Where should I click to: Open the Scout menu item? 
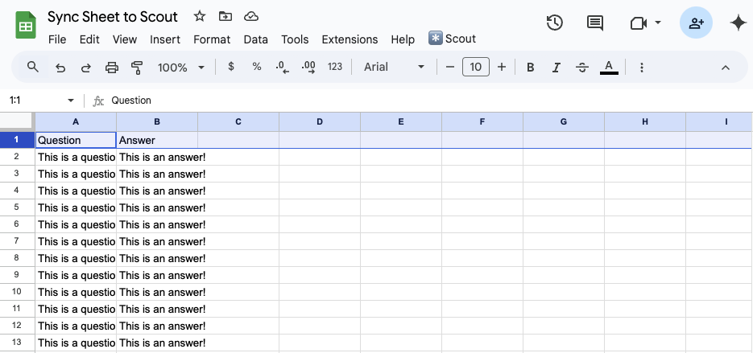click(452, 39)
